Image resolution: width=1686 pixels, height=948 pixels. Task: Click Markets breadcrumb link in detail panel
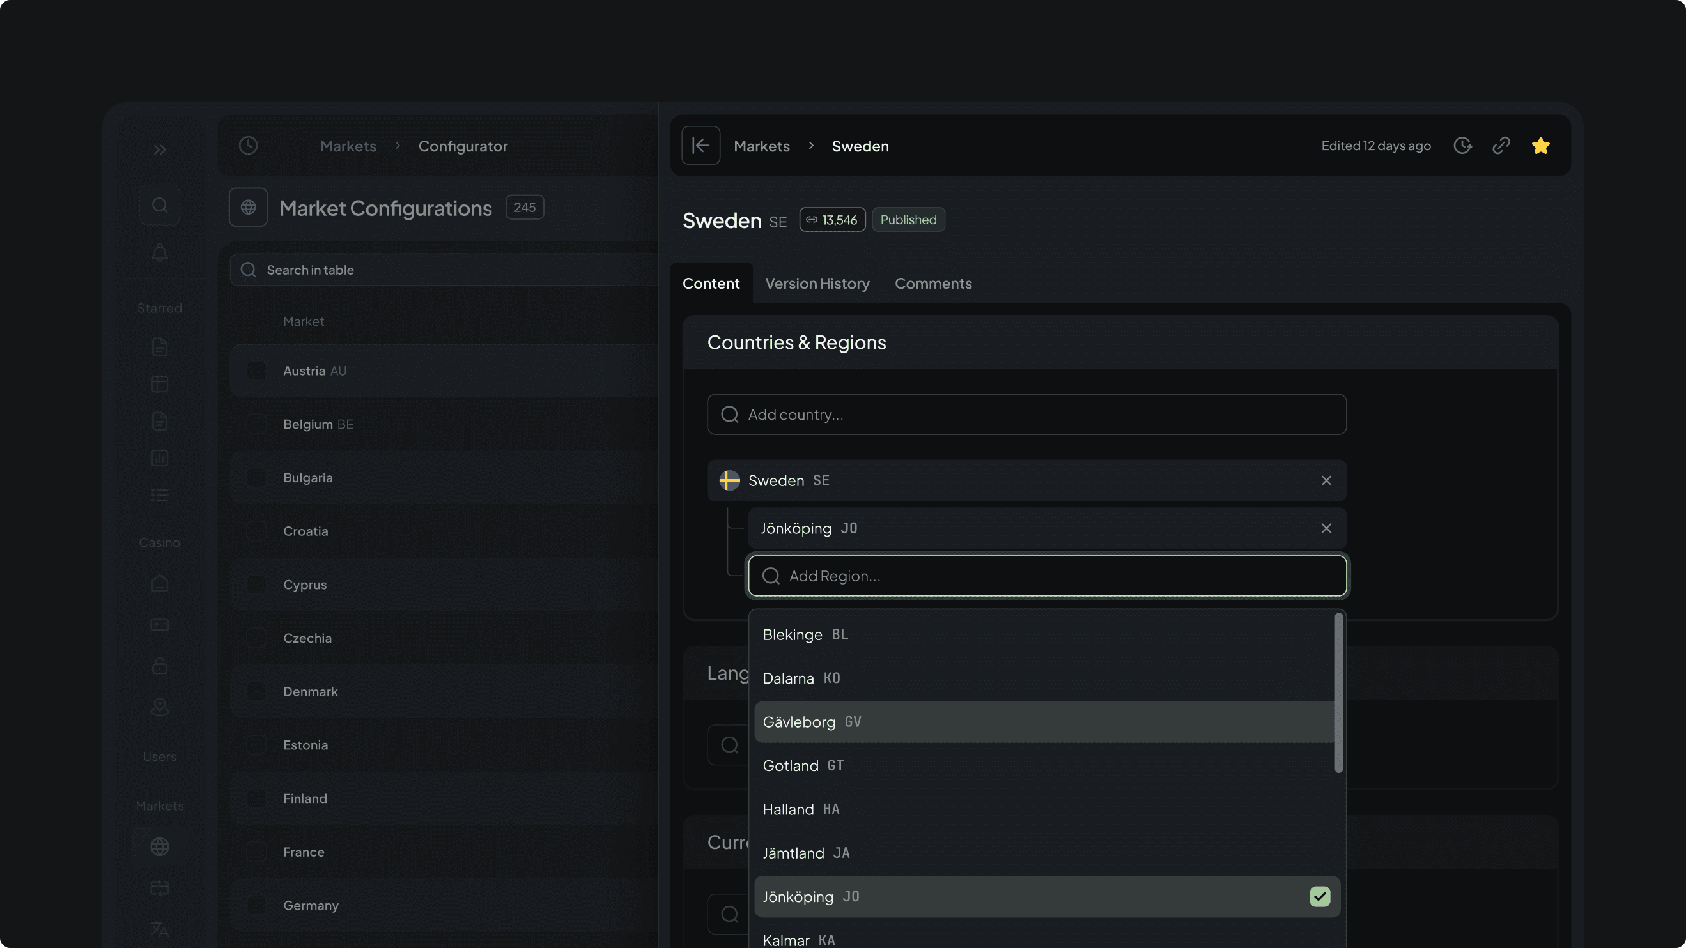click(x=761, y=146)
